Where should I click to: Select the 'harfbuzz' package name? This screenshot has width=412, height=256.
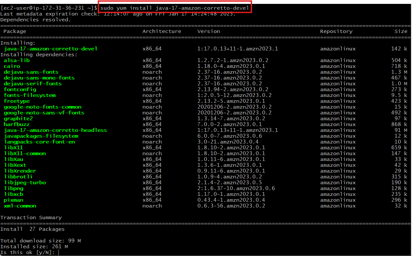tap(16, 124)
